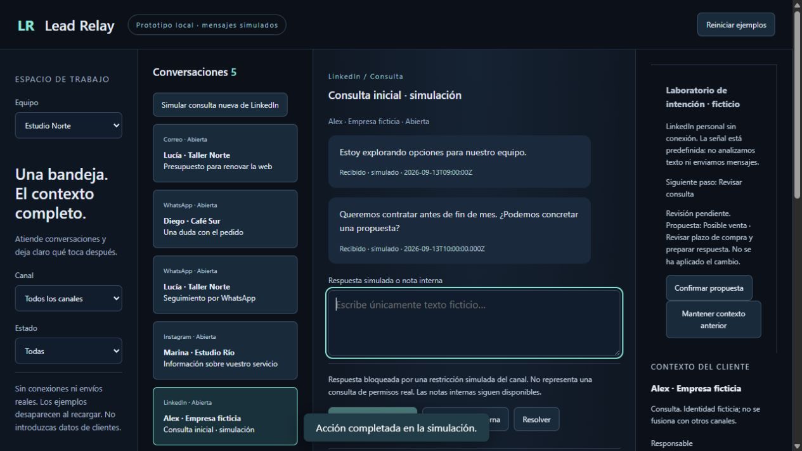
Task: Click the Siguiente paso: Revisar consulta text
Action: [x=704, y=188]
